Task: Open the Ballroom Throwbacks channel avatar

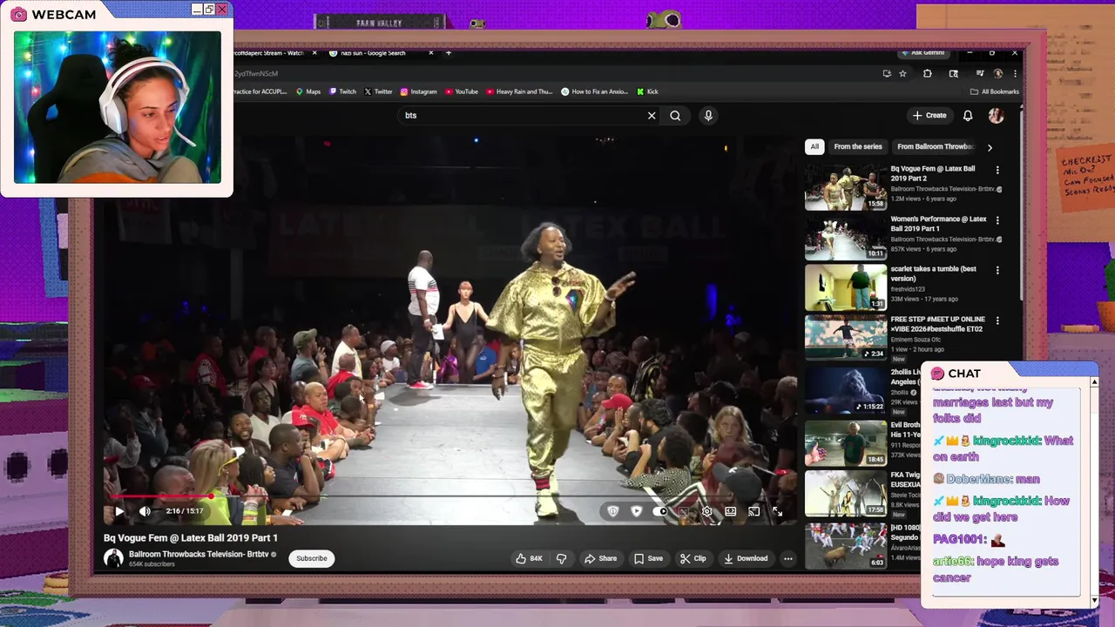Action: 113,558
